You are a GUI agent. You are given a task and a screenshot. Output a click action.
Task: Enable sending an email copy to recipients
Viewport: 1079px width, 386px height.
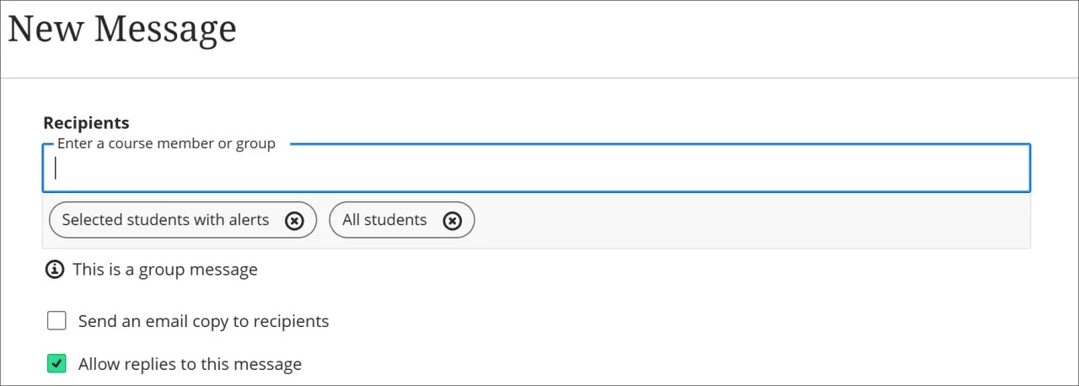coord(56,321)
